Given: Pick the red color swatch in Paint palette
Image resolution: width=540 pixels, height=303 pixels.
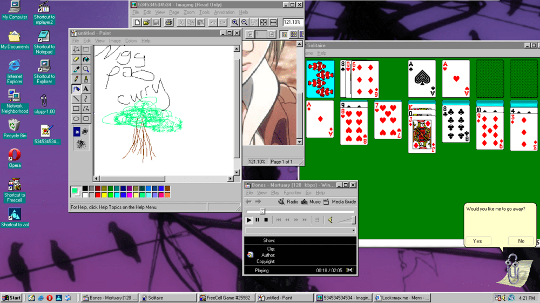Looking at the screenshot, I should [x=98, y=195].
